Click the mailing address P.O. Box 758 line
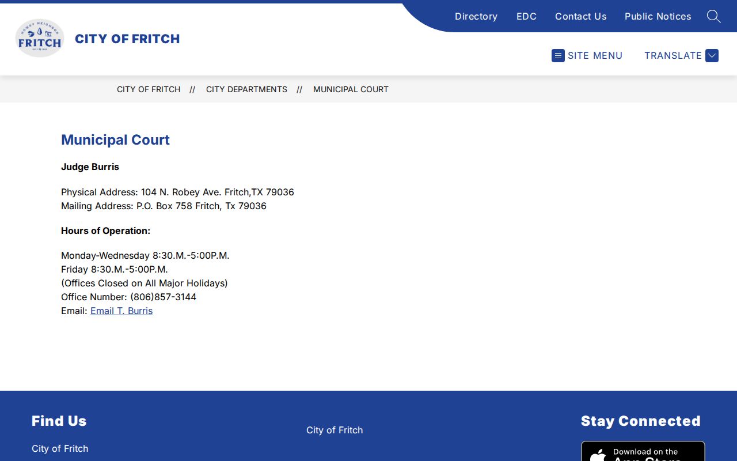The height and width of the screenshot is (461, 737). point(164,206)
